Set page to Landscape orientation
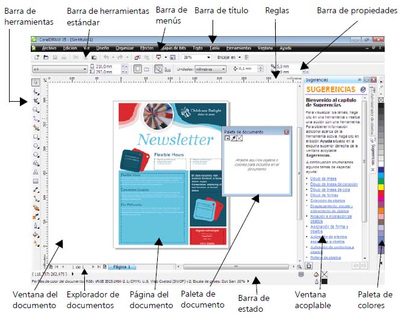The height and width of the screenshot is (325, 407). pyautogui.click(x=147, y=69)
